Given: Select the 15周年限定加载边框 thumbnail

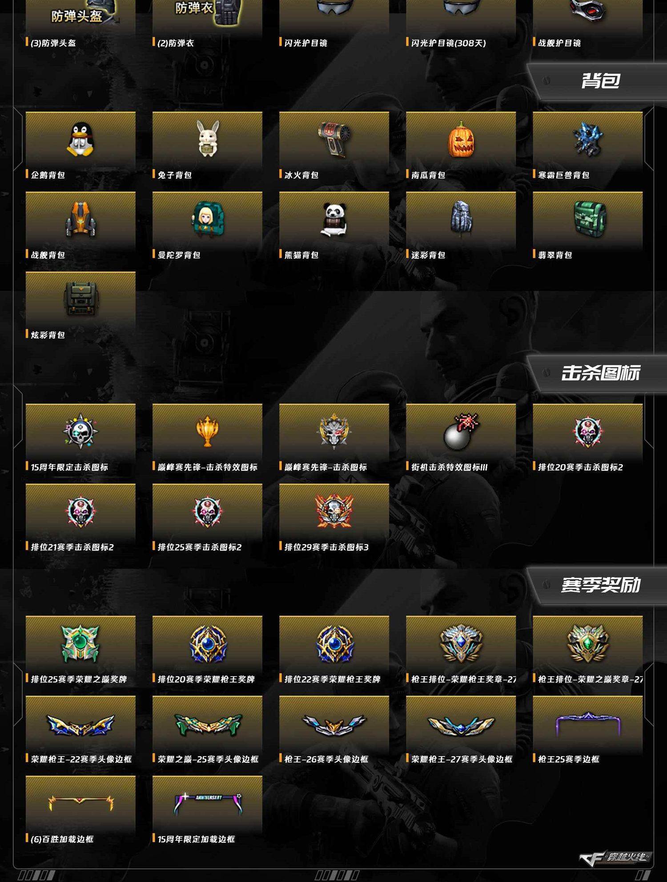Looking at the screenshot, I should click(207, 803).
